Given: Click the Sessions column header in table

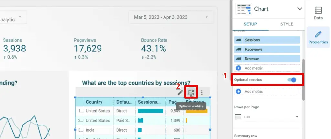Looking at the screenshot, I should tap(149, 102).
